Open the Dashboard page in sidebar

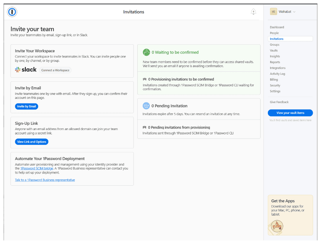point(277,27)
